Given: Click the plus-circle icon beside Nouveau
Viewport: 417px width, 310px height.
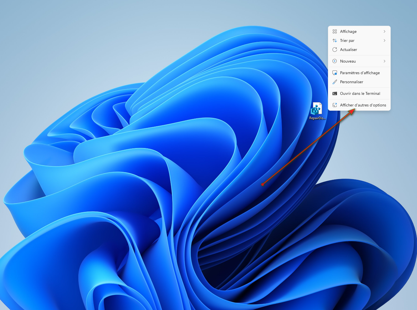Looking at the screenshot, I should pyautogui.click(x=335, y=61).
